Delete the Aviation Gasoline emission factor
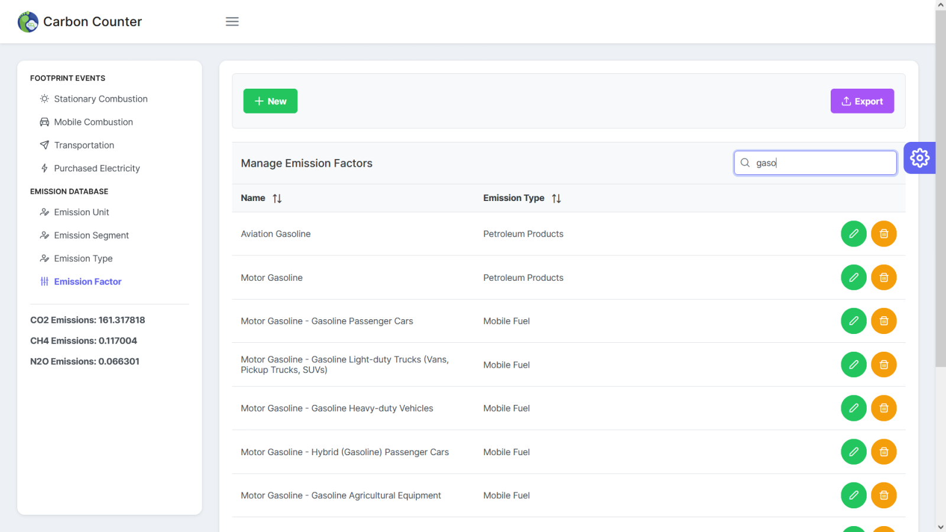This screenshot has height=532, width=946. [x=883, y=234]
